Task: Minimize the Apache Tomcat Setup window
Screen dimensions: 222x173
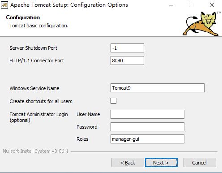Action: coord(171,5)
